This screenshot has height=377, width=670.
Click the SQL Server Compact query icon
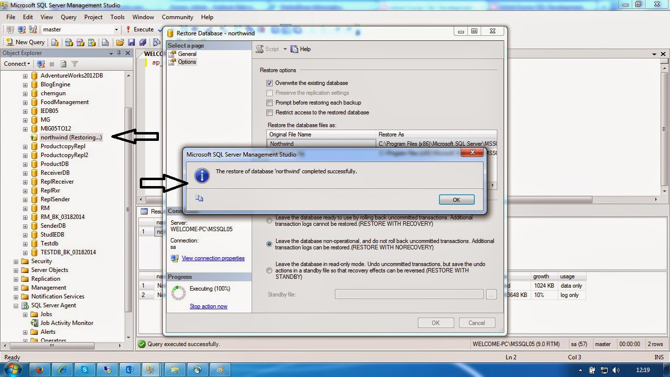[105, 42]
